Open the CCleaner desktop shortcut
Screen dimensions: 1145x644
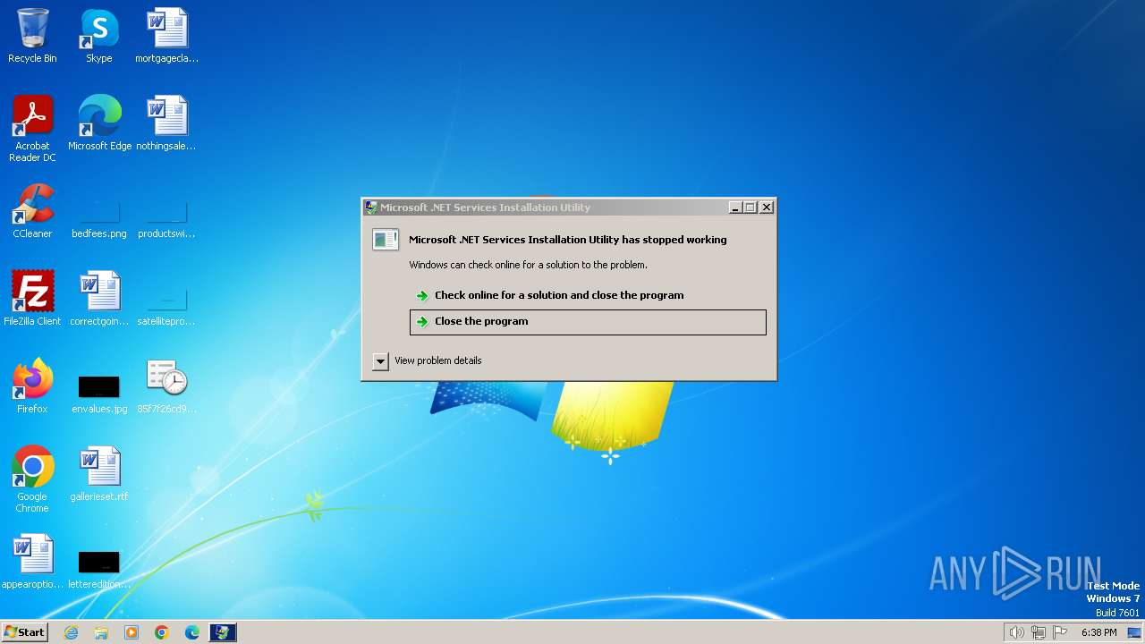coord(32,212)
